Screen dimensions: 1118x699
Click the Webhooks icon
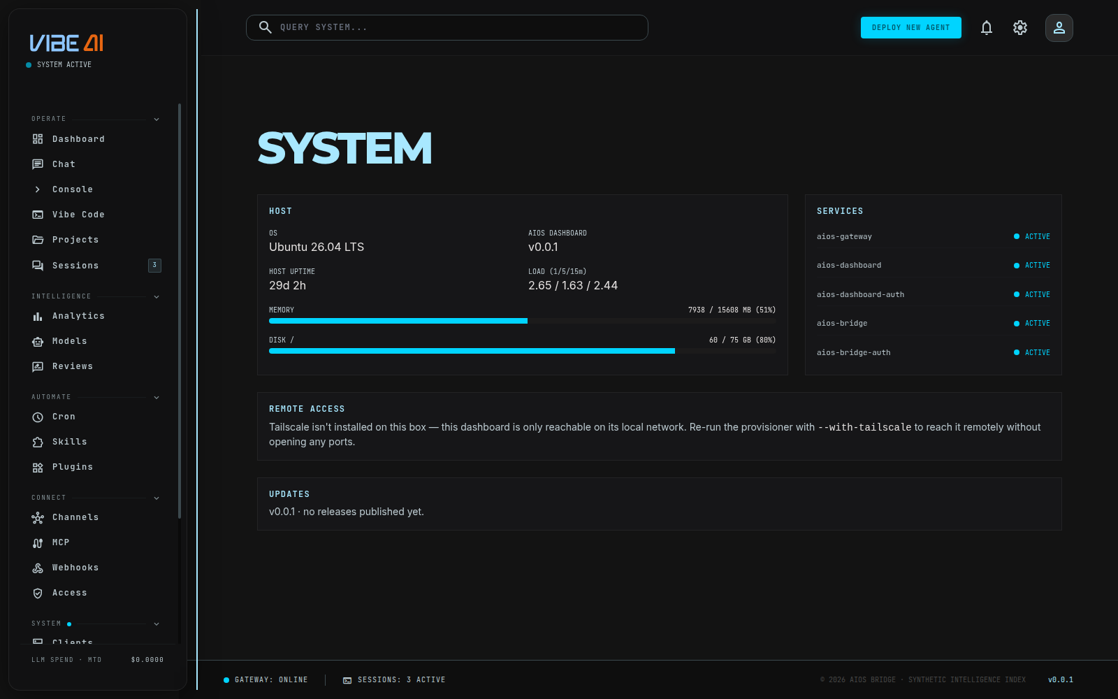click(x=38, y=568)
